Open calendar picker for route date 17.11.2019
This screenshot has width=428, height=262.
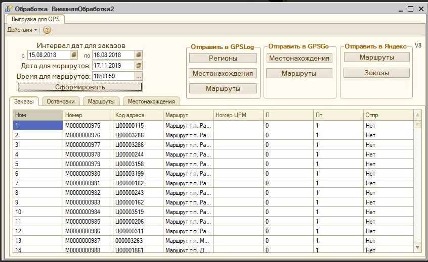[x=139, y=65]
